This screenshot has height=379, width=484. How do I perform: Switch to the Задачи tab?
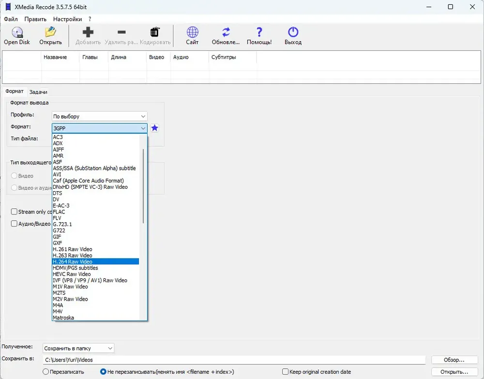pyautogui.click(x=38, y=92)
